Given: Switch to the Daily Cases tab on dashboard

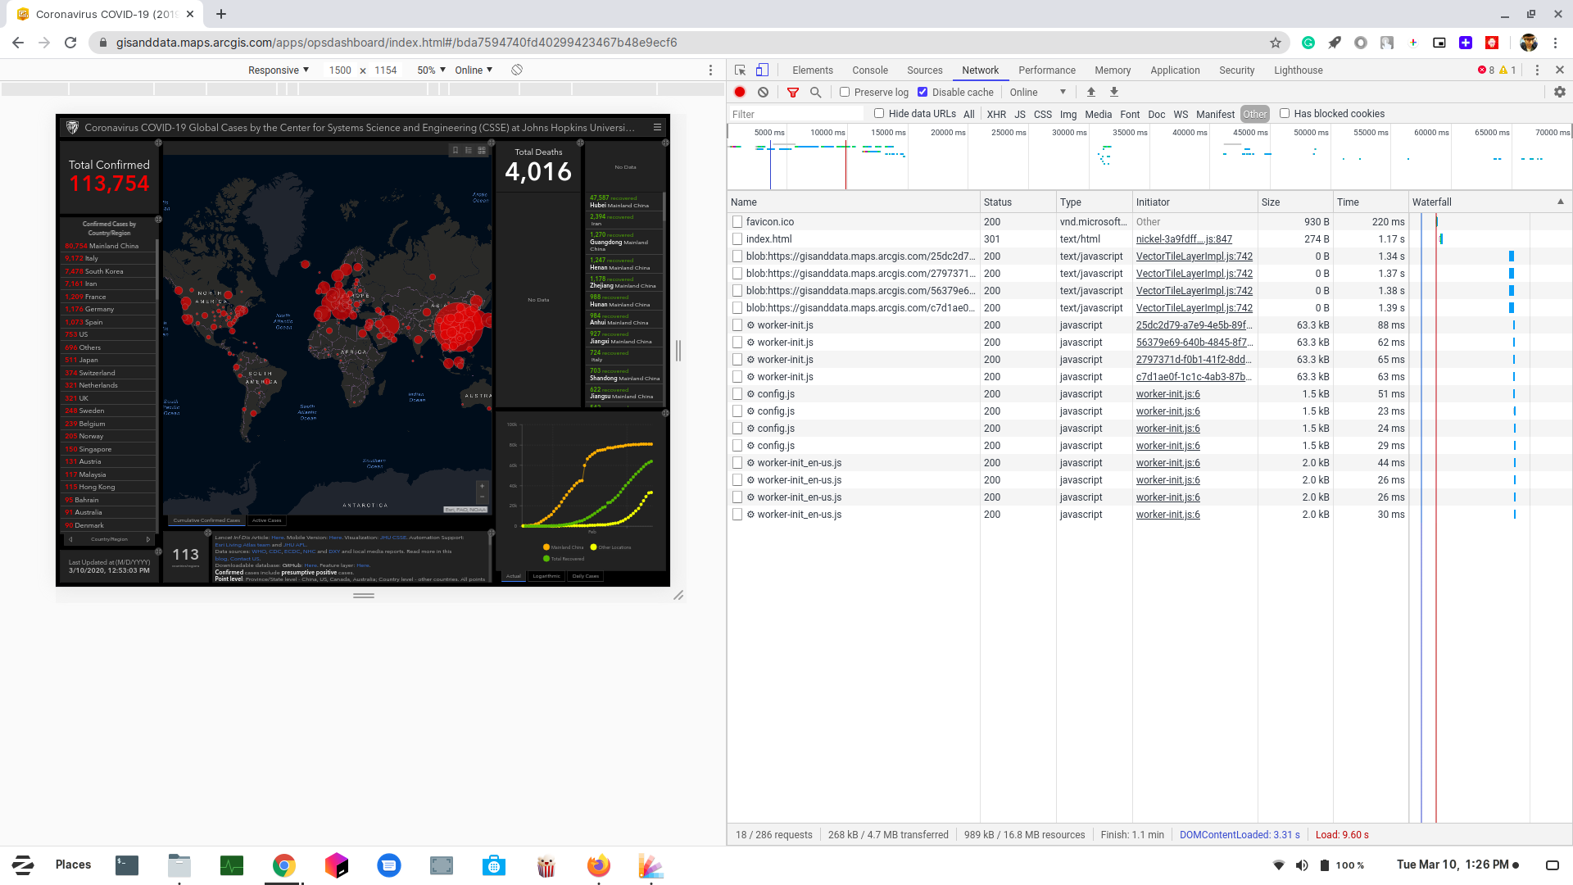Looking at the screenshot, I should coord(585,576).
